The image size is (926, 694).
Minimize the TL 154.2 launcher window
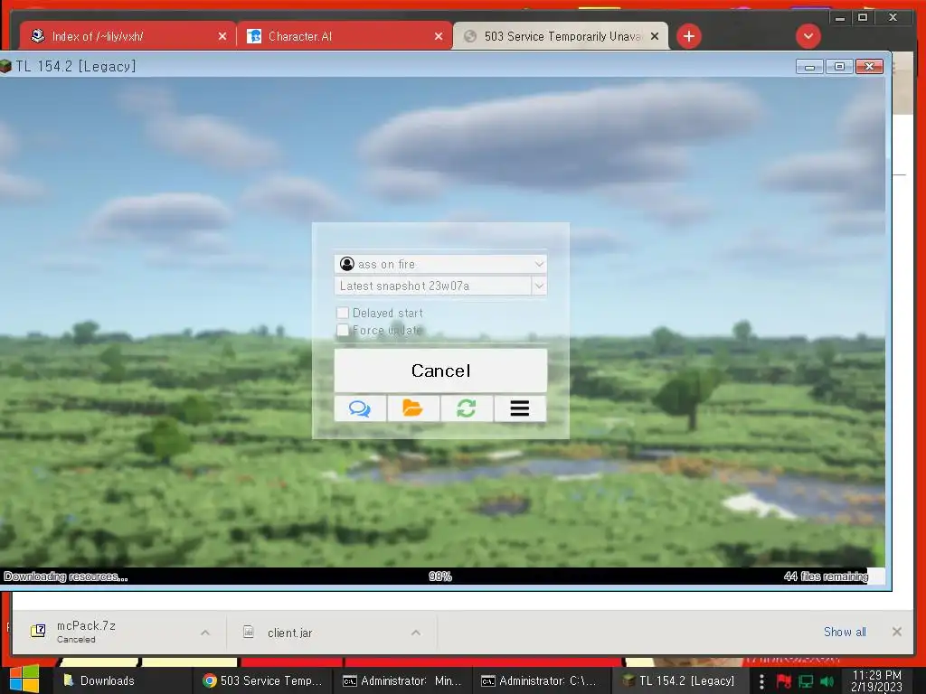point(809,67)
